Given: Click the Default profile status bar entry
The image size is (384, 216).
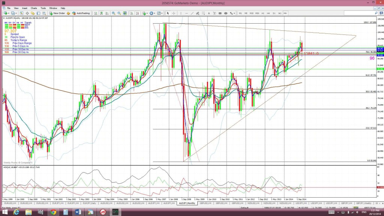Looking at the screenshot, I should click(244, 208).
